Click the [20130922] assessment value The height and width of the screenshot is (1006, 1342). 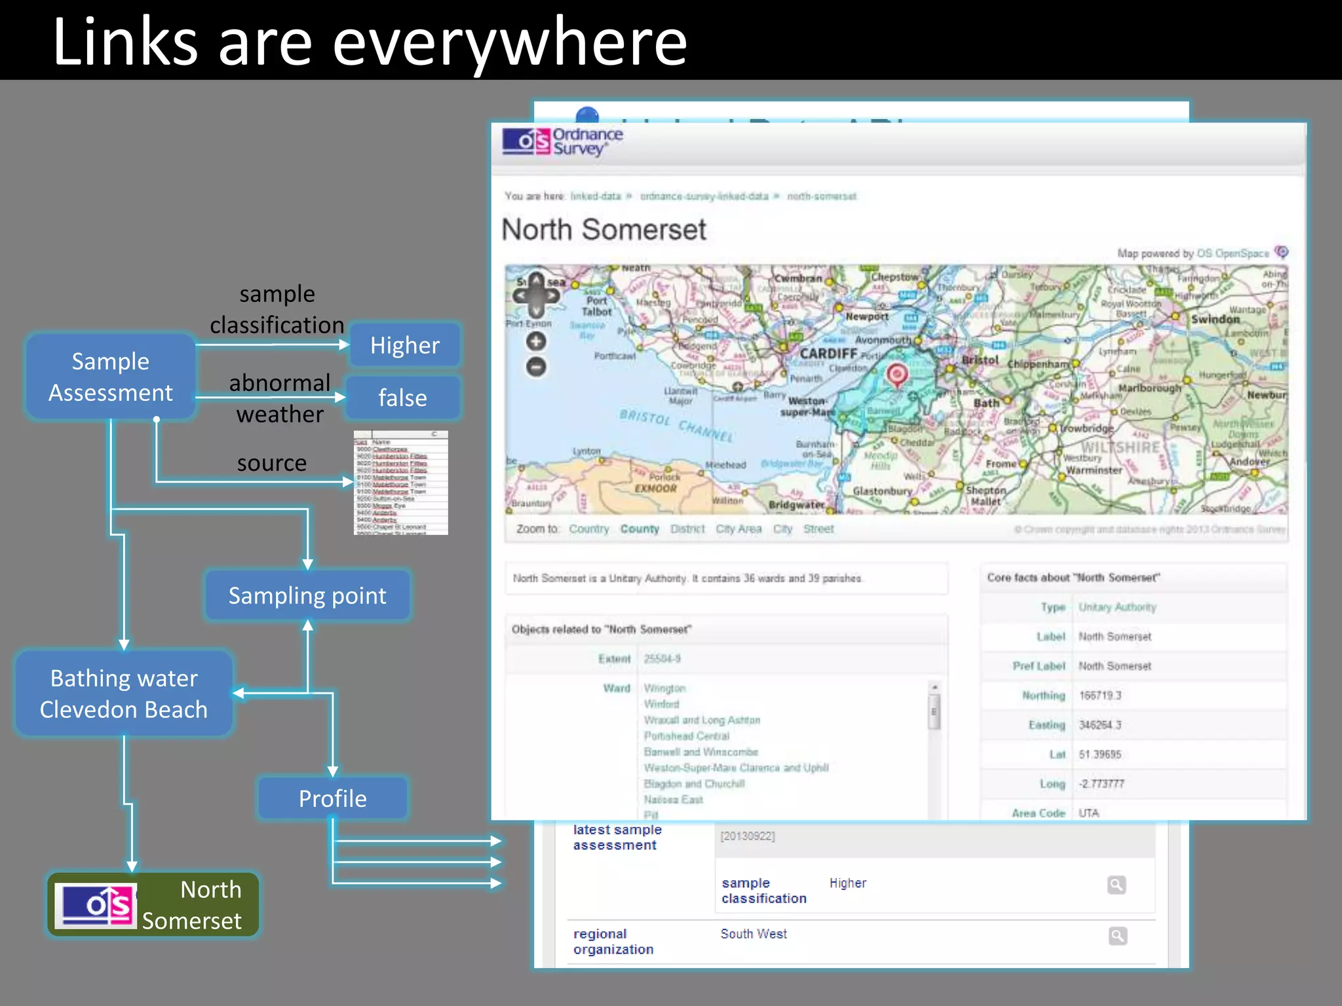(x=748, y=836)
